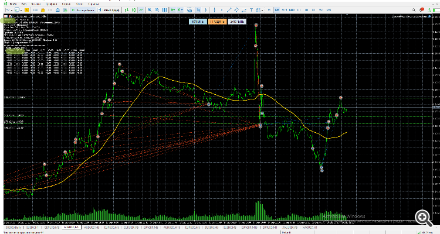Select the horizontal line tool
This screenshot has width=440, height=234.
pyautogui.click(x=222, y=10)
